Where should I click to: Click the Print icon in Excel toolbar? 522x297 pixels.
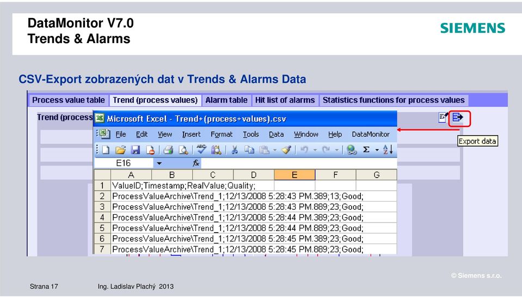click(x=168, y=150)
